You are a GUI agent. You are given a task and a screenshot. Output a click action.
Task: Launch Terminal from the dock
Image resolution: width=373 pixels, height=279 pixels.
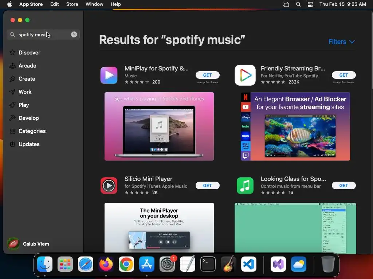click(208, 264)
